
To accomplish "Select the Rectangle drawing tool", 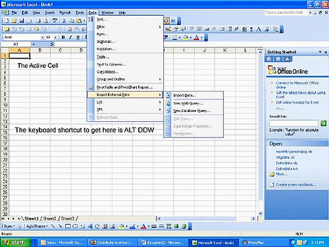I will (x=68, y=226).
